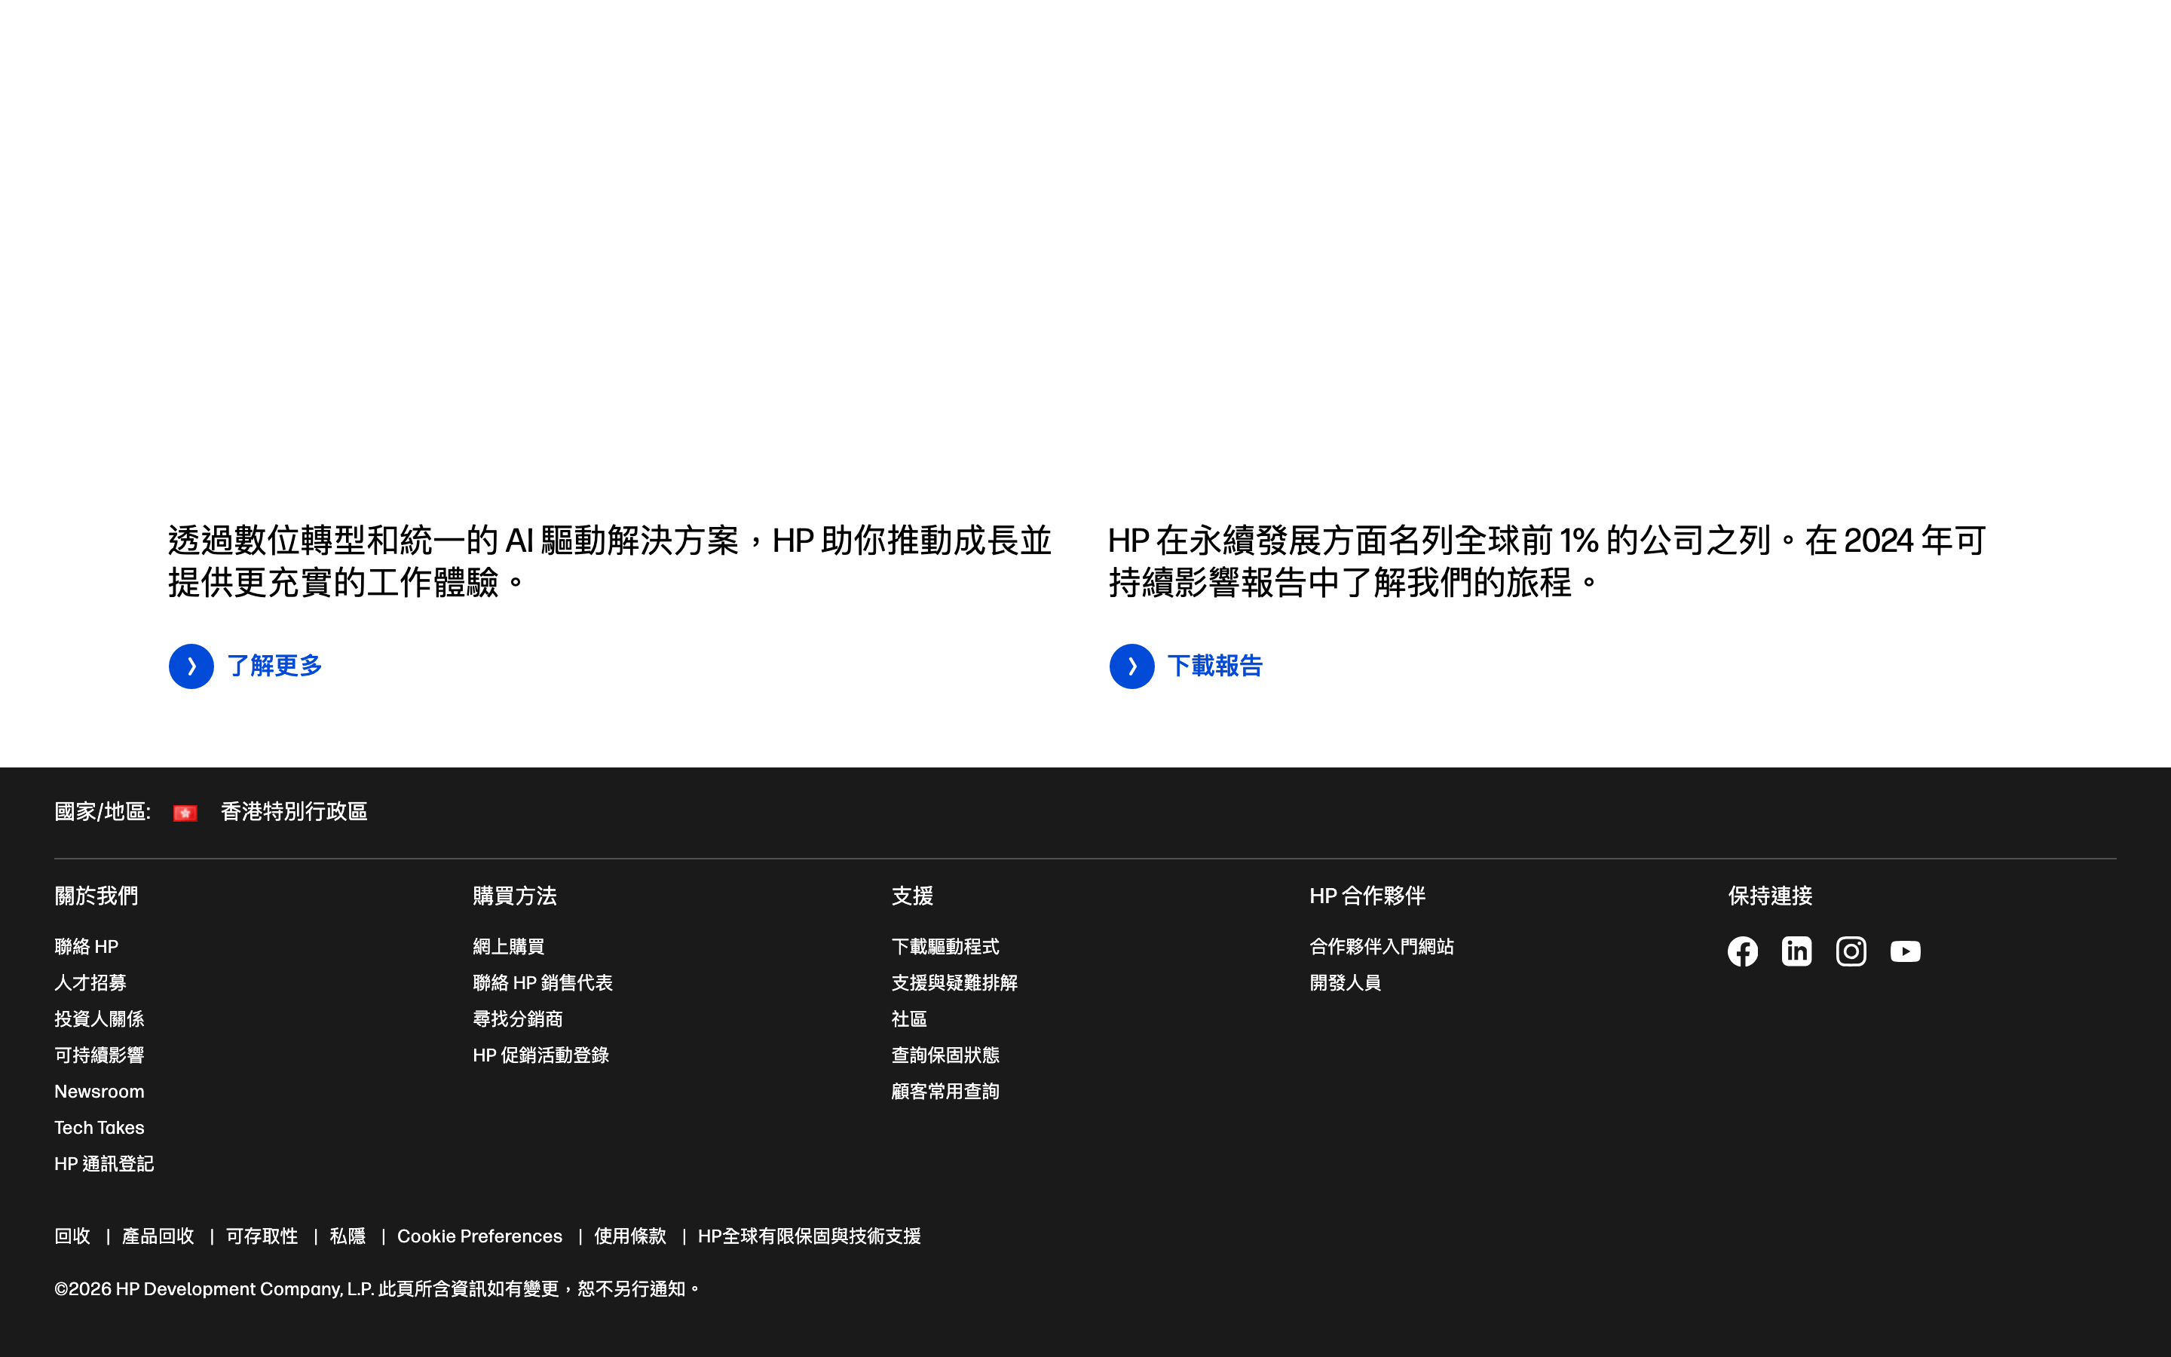Screen dimensions: 2171x1357
Task: Click the 關於我們 column heading
Action: 96,896
